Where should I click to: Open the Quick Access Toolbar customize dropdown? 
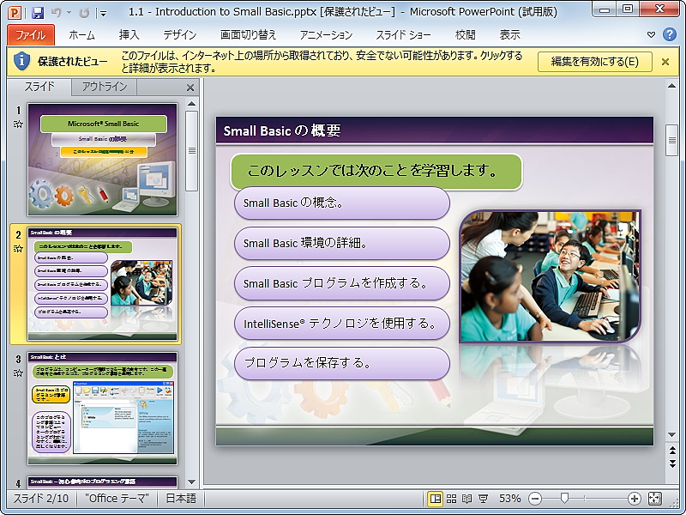click(103, 14)
